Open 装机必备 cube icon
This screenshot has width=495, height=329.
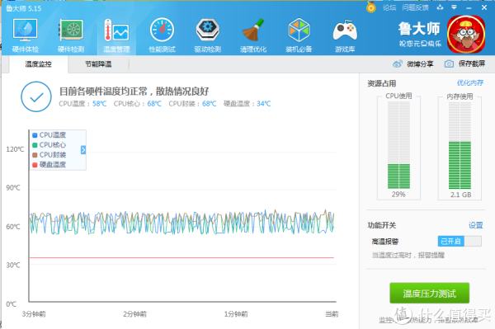point(299,35)
